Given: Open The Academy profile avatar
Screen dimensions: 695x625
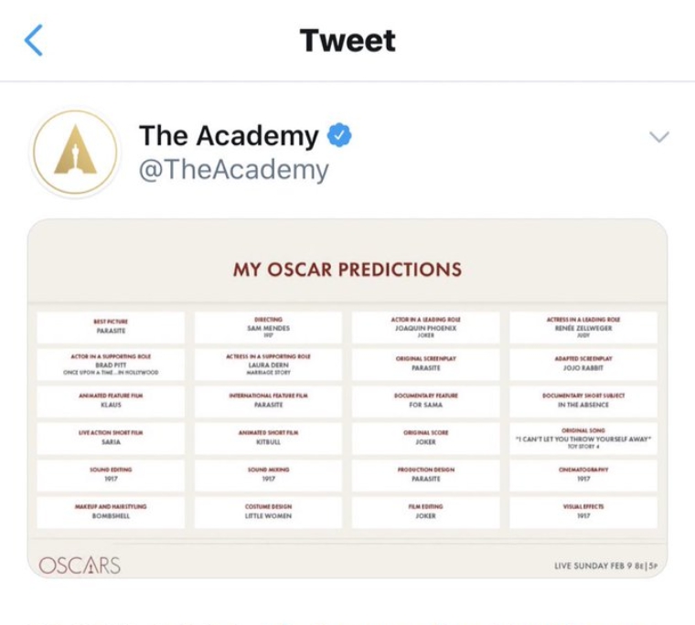Looking at the screenshot, I should [x=75, y=153].
